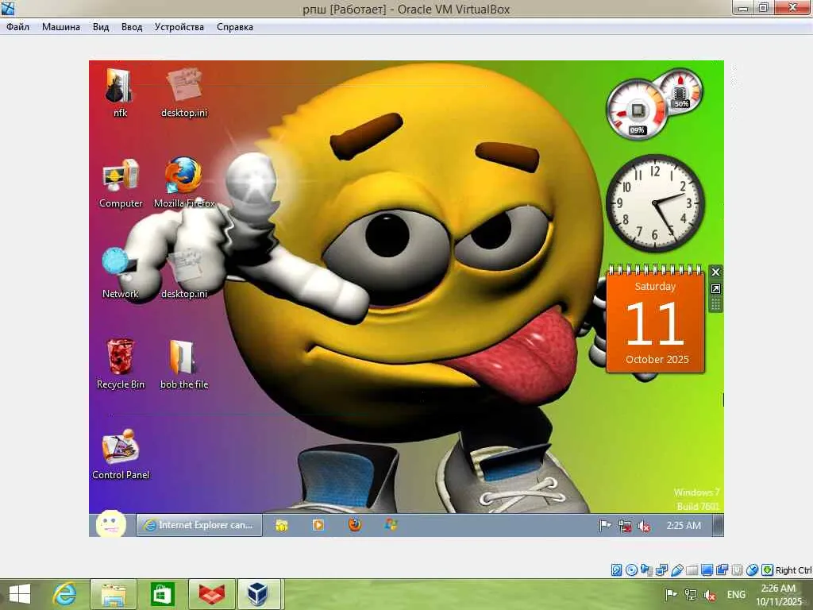Click host tray muted speaker icon
813x610 pixels.
[709, 595]
